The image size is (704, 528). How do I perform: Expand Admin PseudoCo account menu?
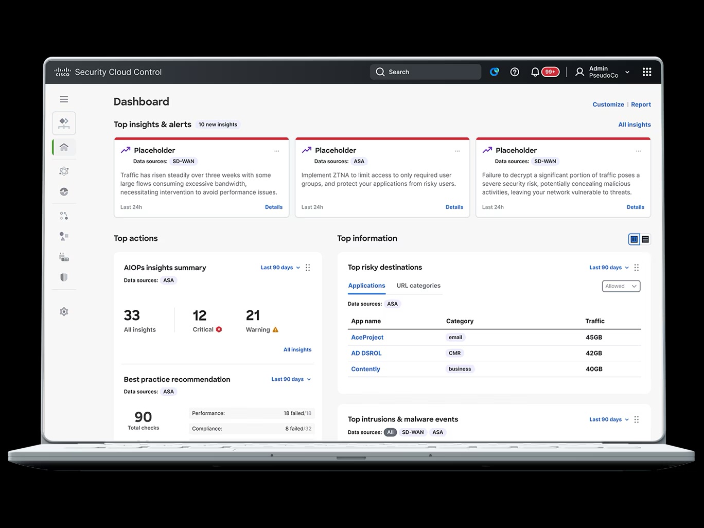click(603, 72)
